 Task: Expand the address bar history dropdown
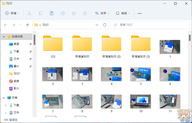[97, 25]
